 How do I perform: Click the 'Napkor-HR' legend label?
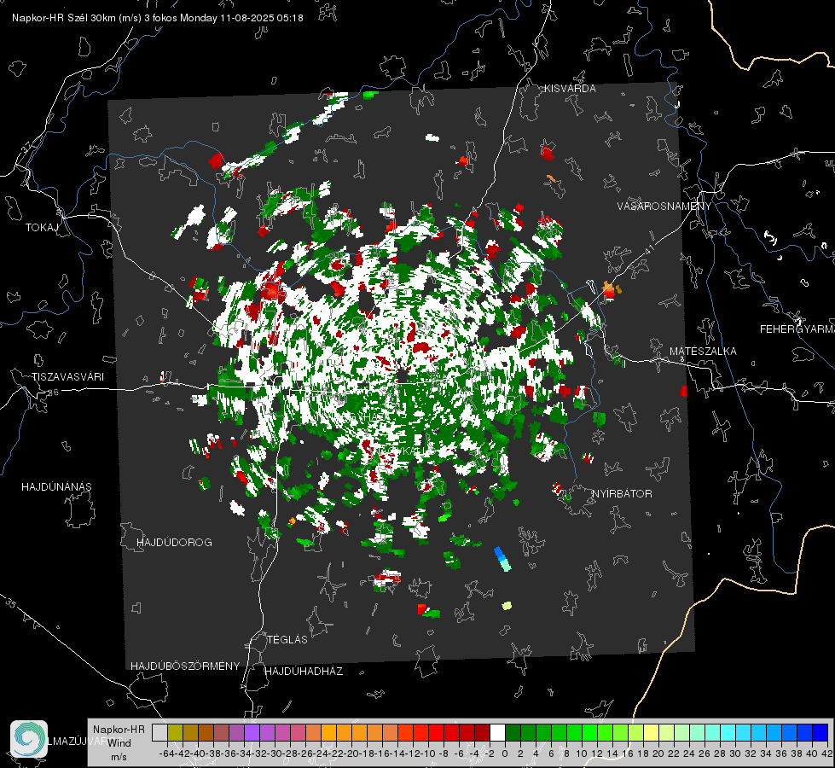119,730
